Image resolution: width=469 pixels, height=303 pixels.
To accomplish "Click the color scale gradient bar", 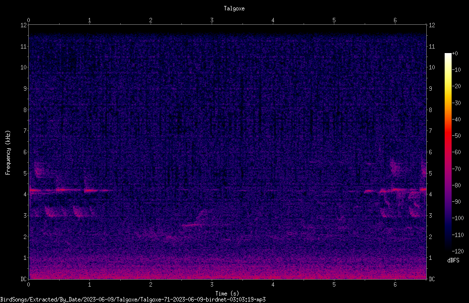I will point(448,152).
